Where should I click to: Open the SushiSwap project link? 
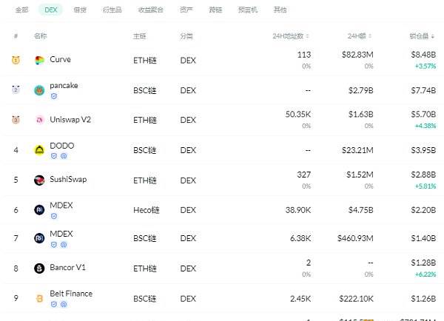point(68,179)
